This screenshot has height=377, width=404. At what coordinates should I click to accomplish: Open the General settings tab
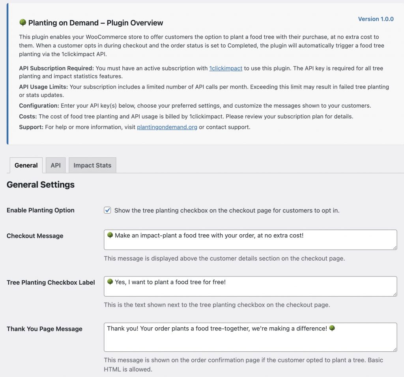(26, 165)
